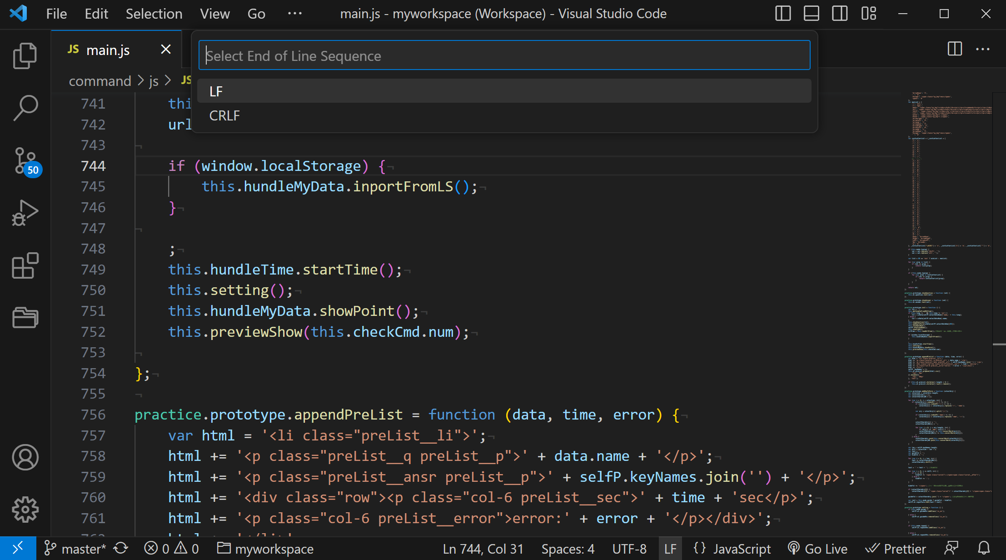This screenshot has height=560, width=1006.
Task: Expand the overflow menu ellipsis in menu bar
Action: (295, 14)
